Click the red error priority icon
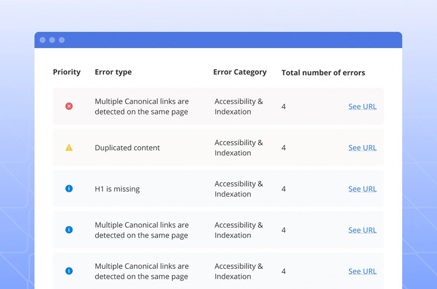 [x=69, y=107]
